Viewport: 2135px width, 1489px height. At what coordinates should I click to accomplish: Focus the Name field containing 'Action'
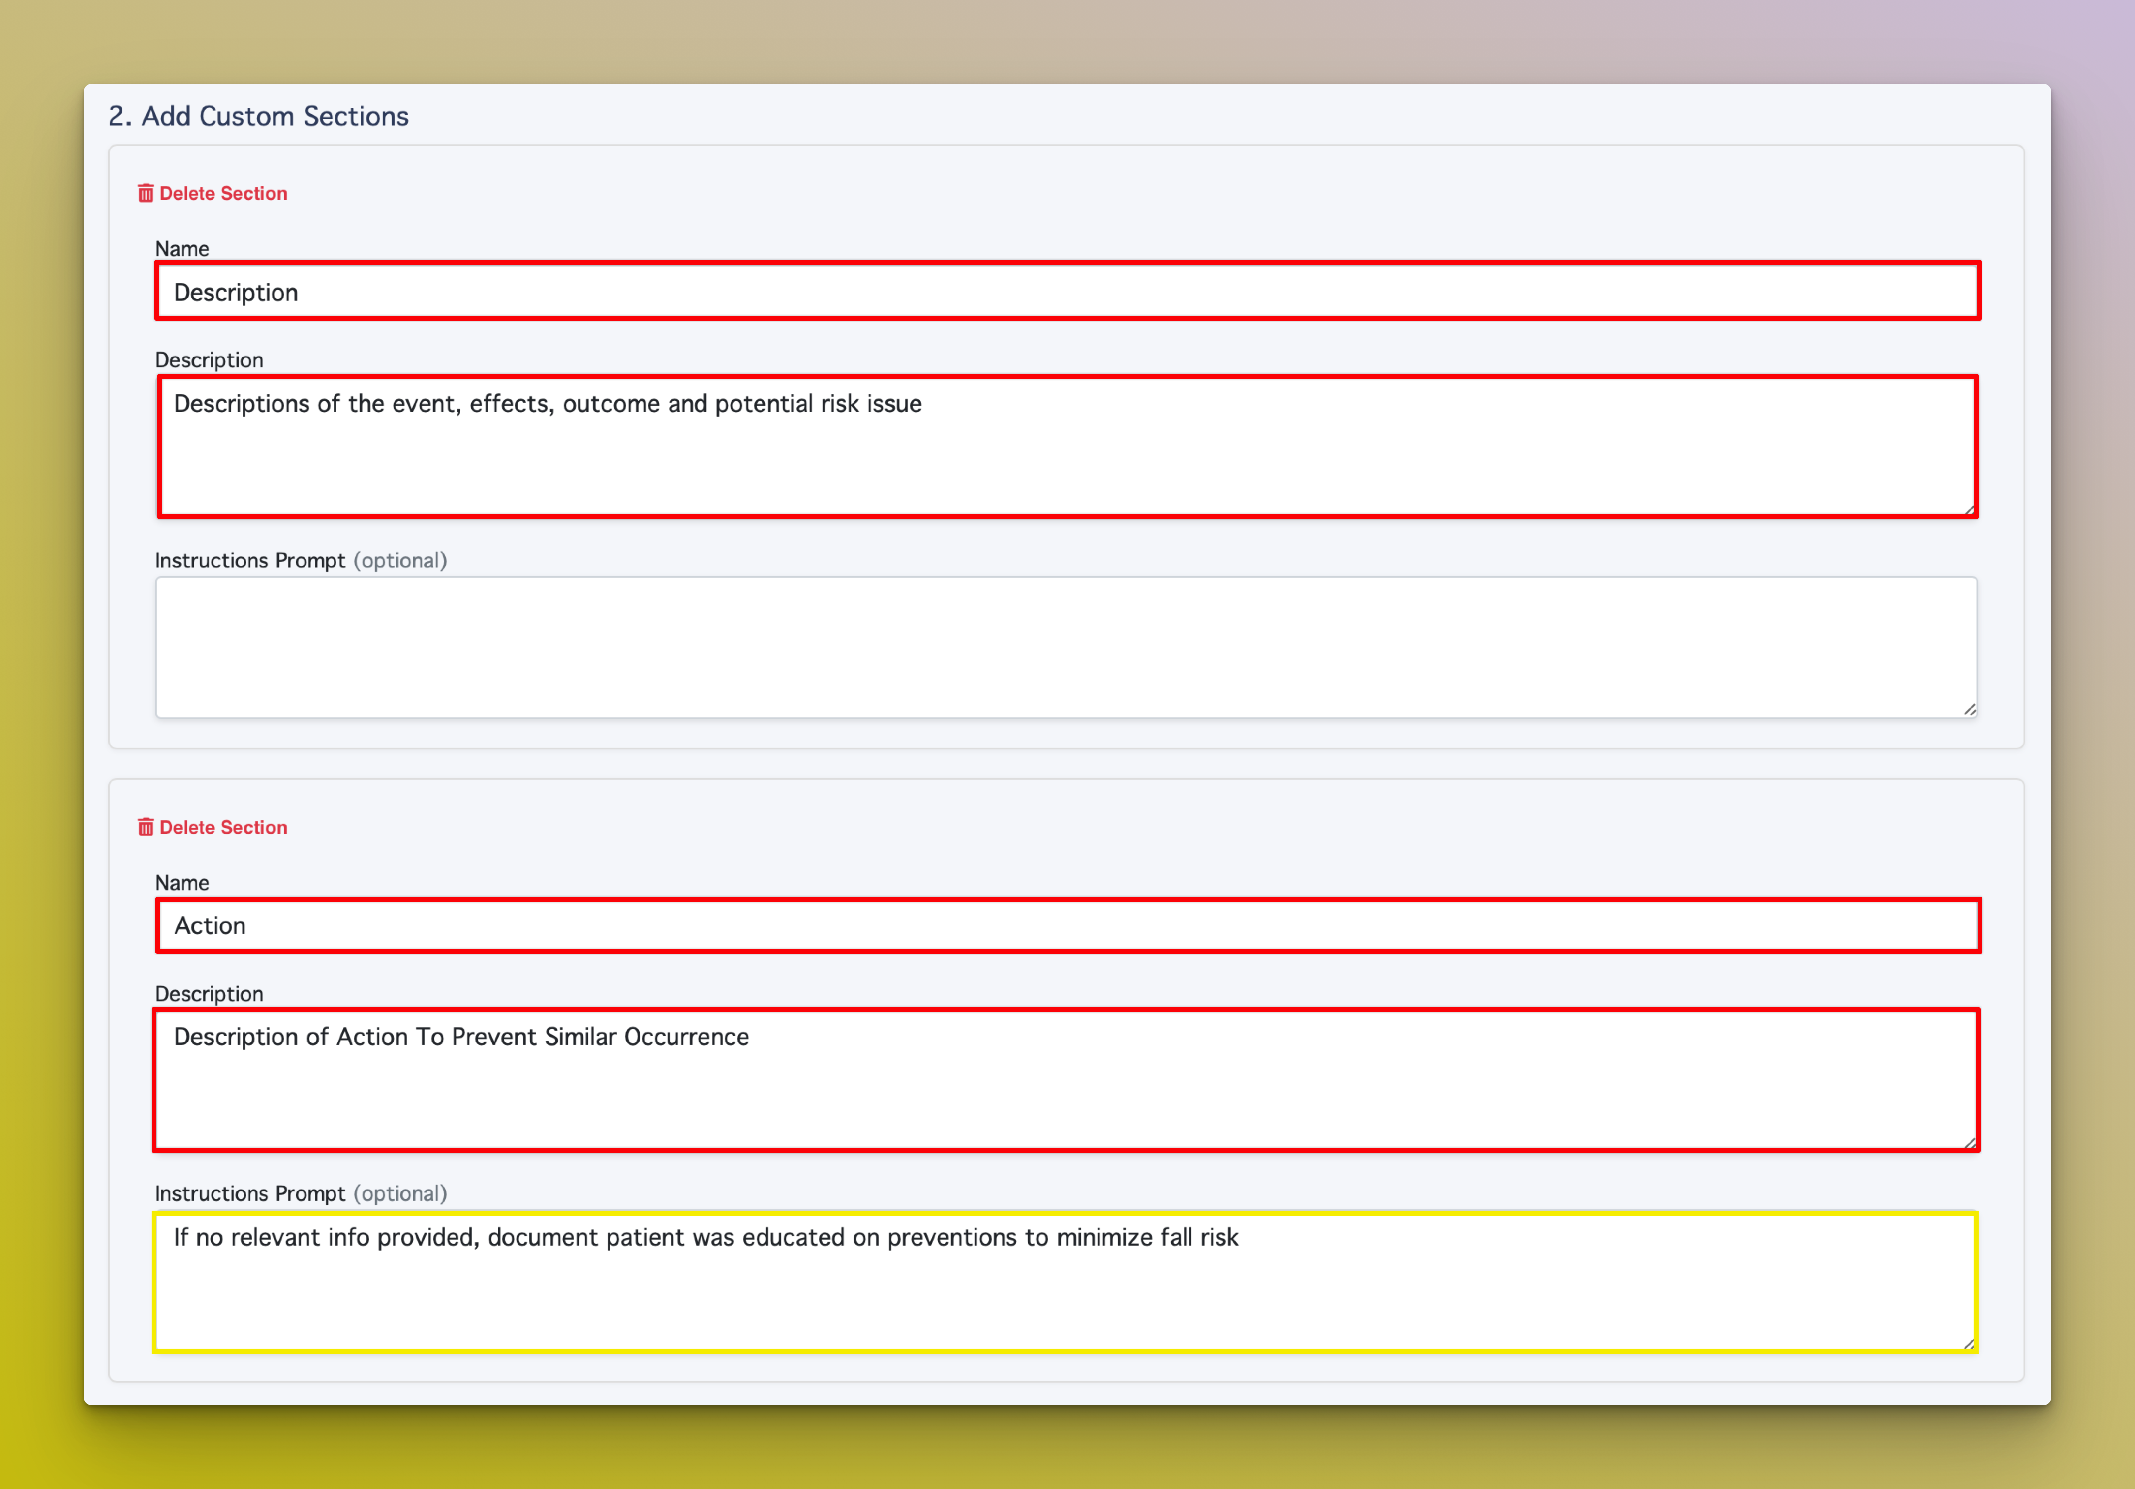[1068, 926]
